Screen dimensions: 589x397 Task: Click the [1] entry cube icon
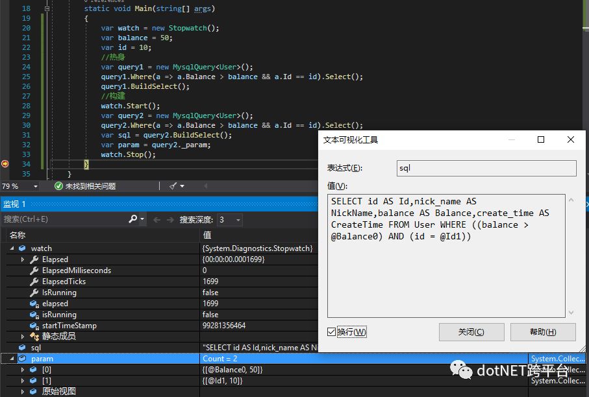coord(33,381)
